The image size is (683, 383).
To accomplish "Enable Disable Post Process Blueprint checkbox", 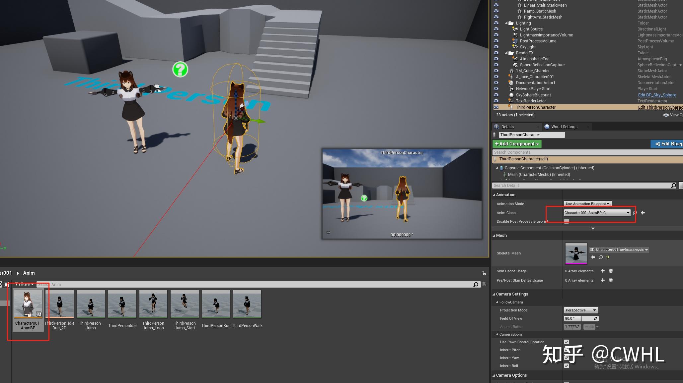I will pos(567,221).
